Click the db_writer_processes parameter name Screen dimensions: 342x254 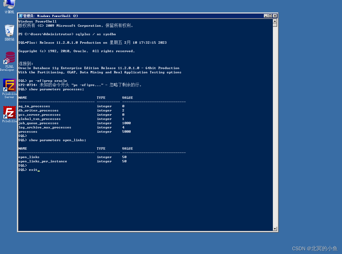click(x=38, y=110)
